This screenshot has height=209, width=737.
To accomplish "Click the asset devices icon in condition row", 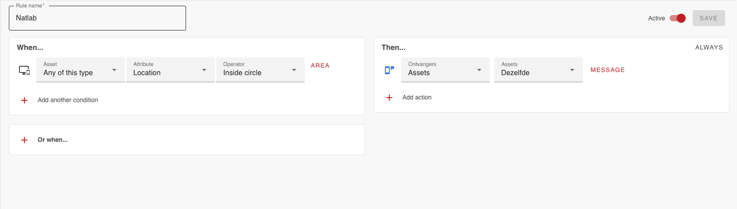I will [x=24, y=70].
